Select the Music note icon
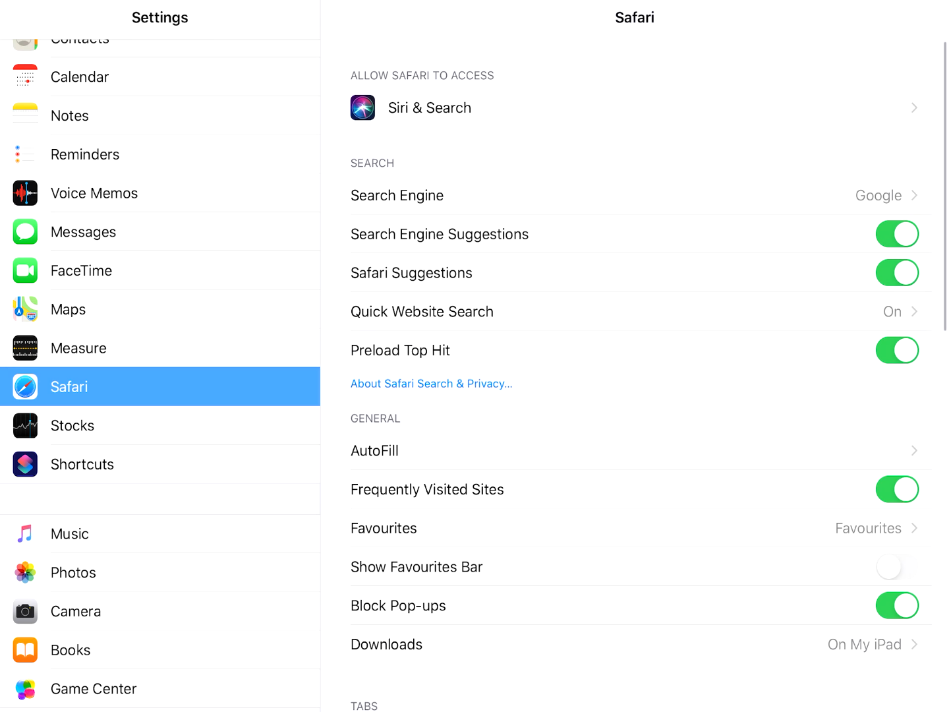949x712 pixels. [x=25, y=534]
